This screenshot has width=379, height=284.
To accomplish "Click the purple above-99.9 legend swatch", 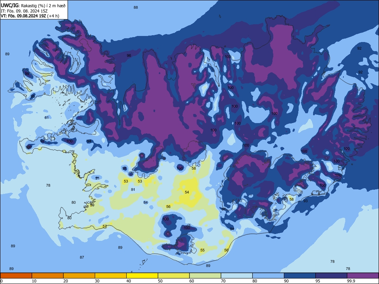I will pos(363,276).
